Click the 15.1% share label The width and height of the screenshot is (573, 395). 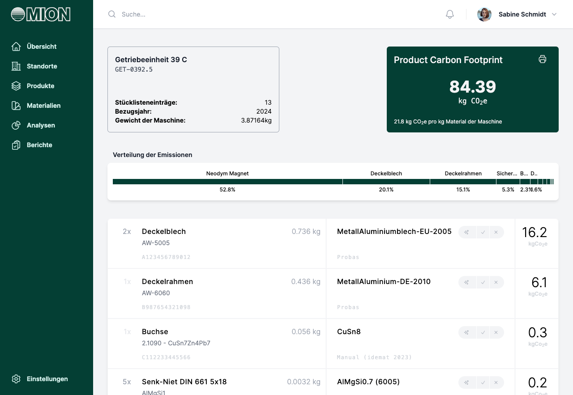coord(463,190)
